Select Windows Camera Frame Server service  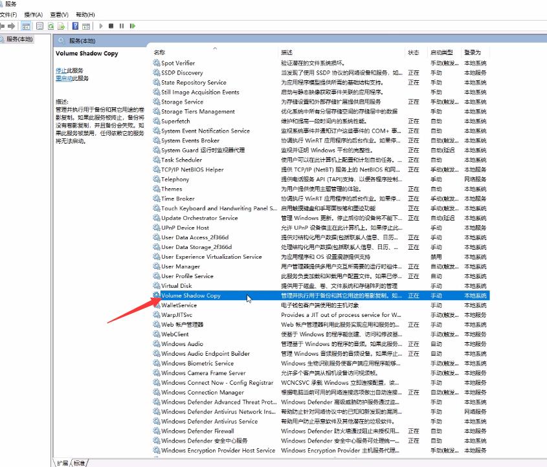(321, 373)
